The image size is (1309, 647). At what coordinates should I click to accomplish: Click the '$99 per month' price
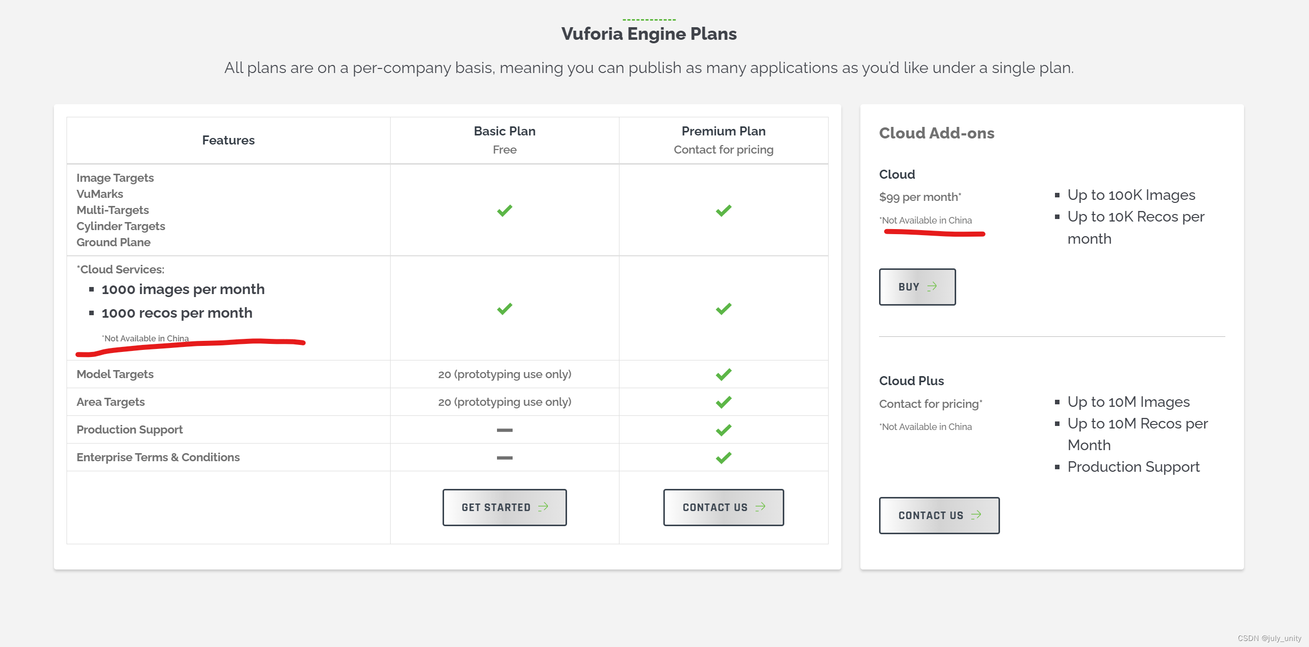[x=920, y=197]
